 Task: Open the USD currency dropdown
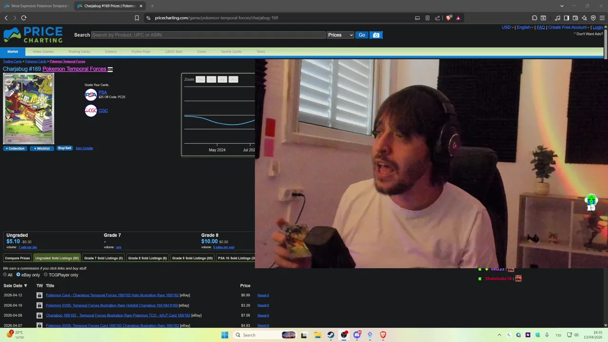[x=507, y=27]
